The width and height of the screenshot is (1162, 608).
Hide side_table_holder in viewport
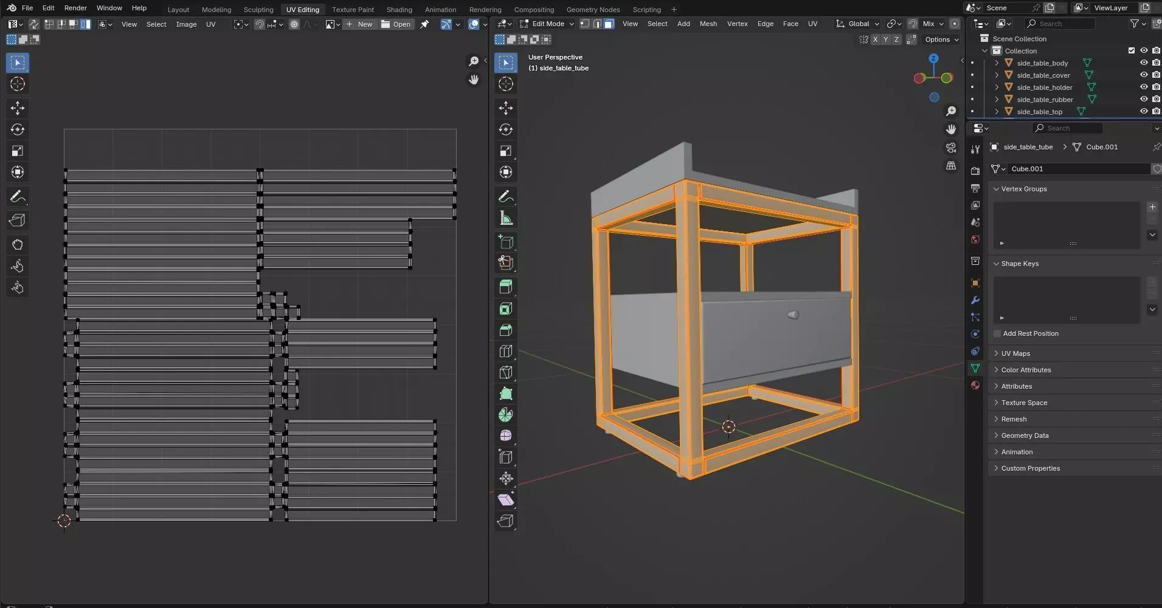(x=1144, y=87)
